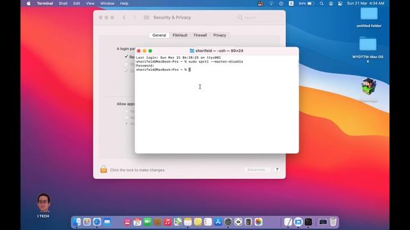Click the 'sudo spctl --master-disable' command text

tap(216, 61)
